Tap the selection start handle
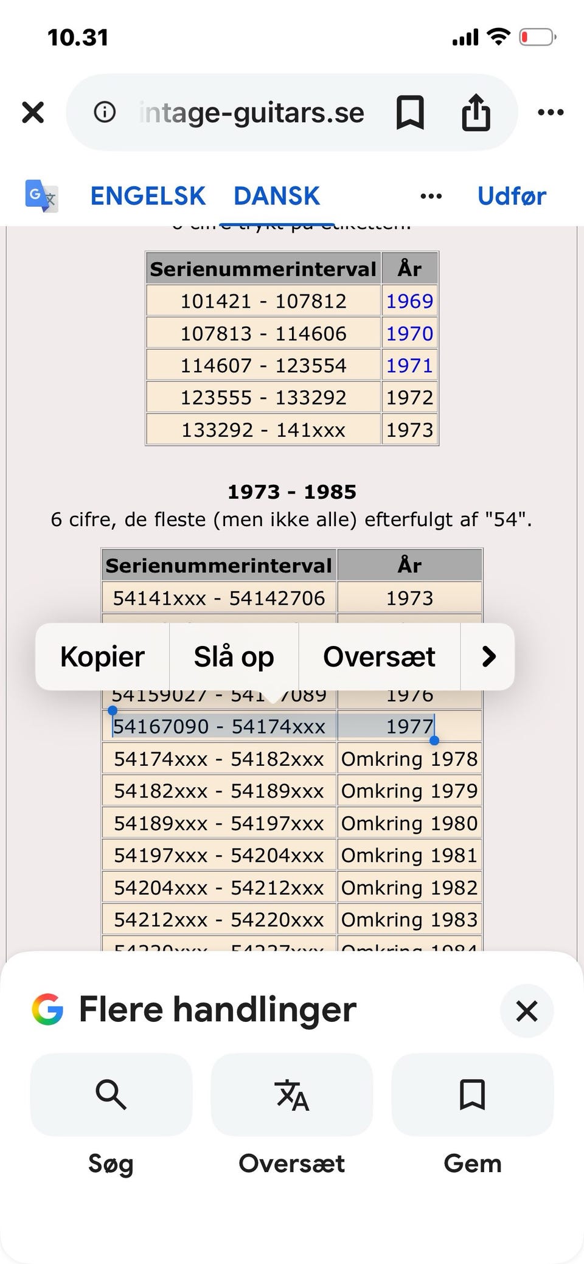This screenshot has height=1264, width=584. pyautogui.click(x=113, y=710)
